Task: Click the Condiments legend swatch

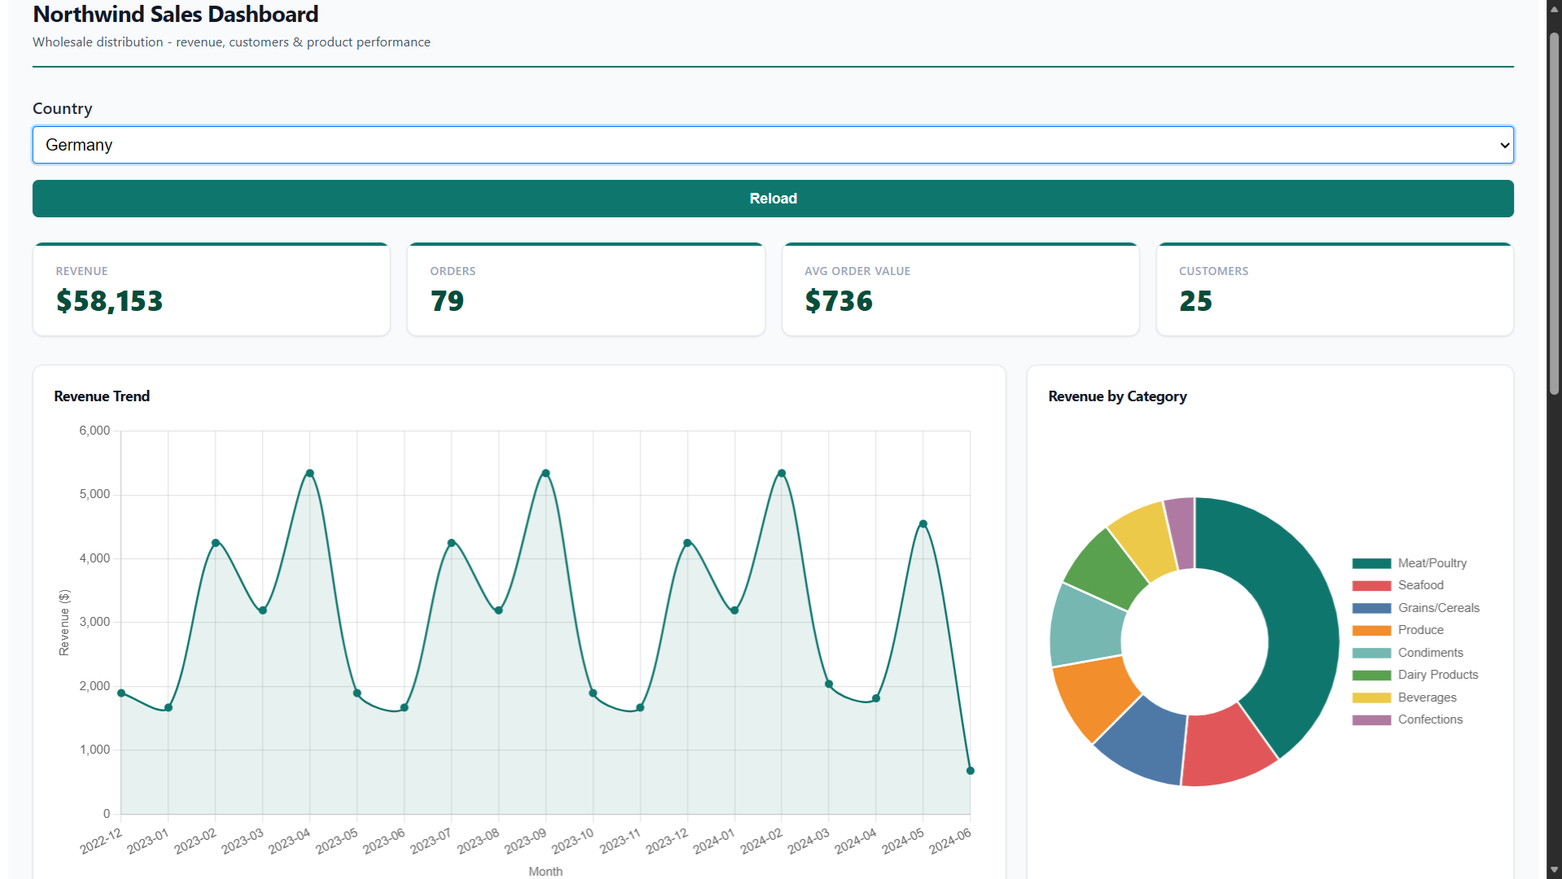Action: point(1371,653)
